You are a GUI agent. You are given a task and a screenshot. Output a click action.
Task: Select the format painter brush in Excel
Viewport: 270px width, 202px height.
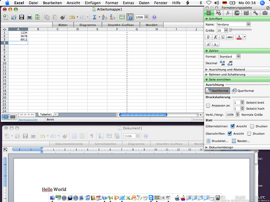[63, 17]
